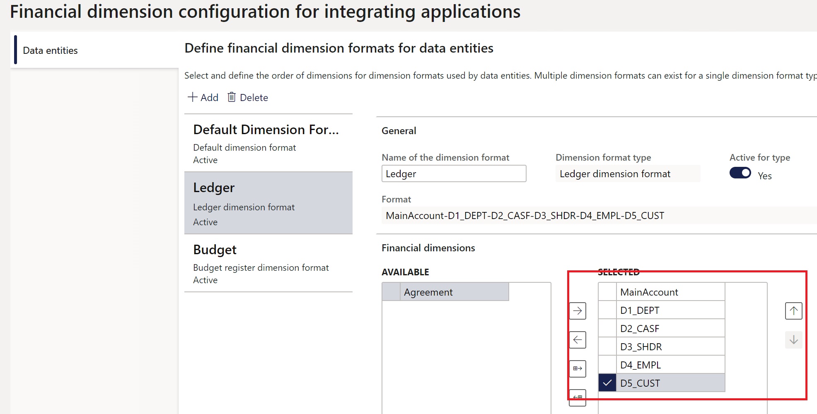Click the plus icon next to Add

pos(192,97)
